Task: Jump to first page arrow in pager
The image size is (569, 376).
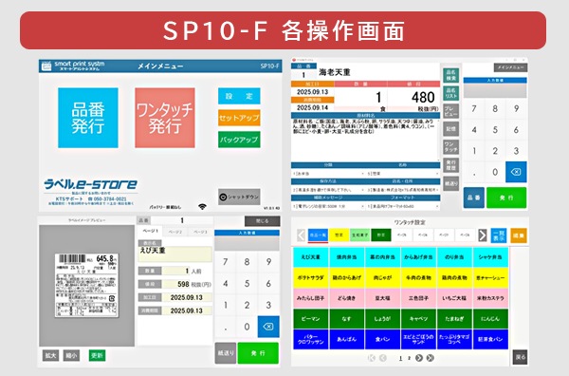Action: [x=371, y=358]
